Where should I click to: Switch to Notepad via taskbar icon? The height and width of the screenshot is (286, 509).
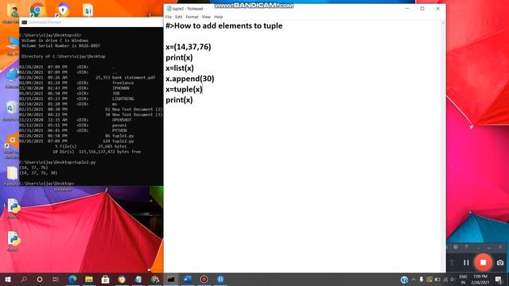(x=138, y=279)
